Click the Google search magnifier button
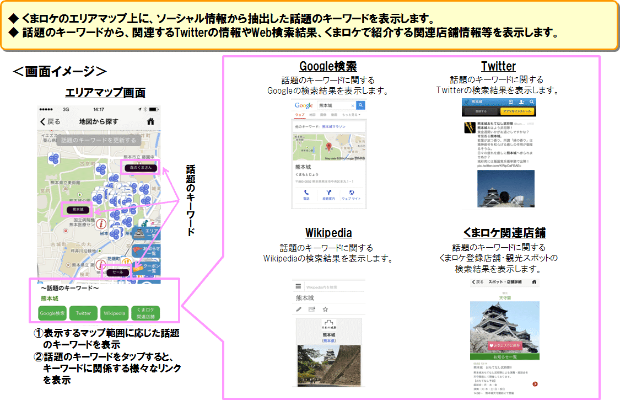 point(360,105)
